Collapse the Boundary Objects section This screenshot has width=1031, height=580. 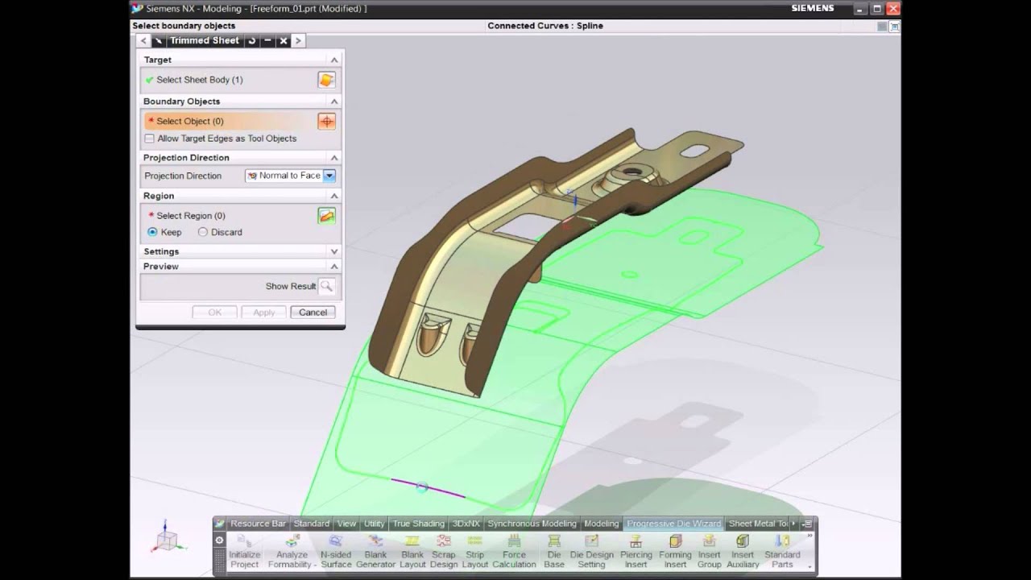point(334,101)
